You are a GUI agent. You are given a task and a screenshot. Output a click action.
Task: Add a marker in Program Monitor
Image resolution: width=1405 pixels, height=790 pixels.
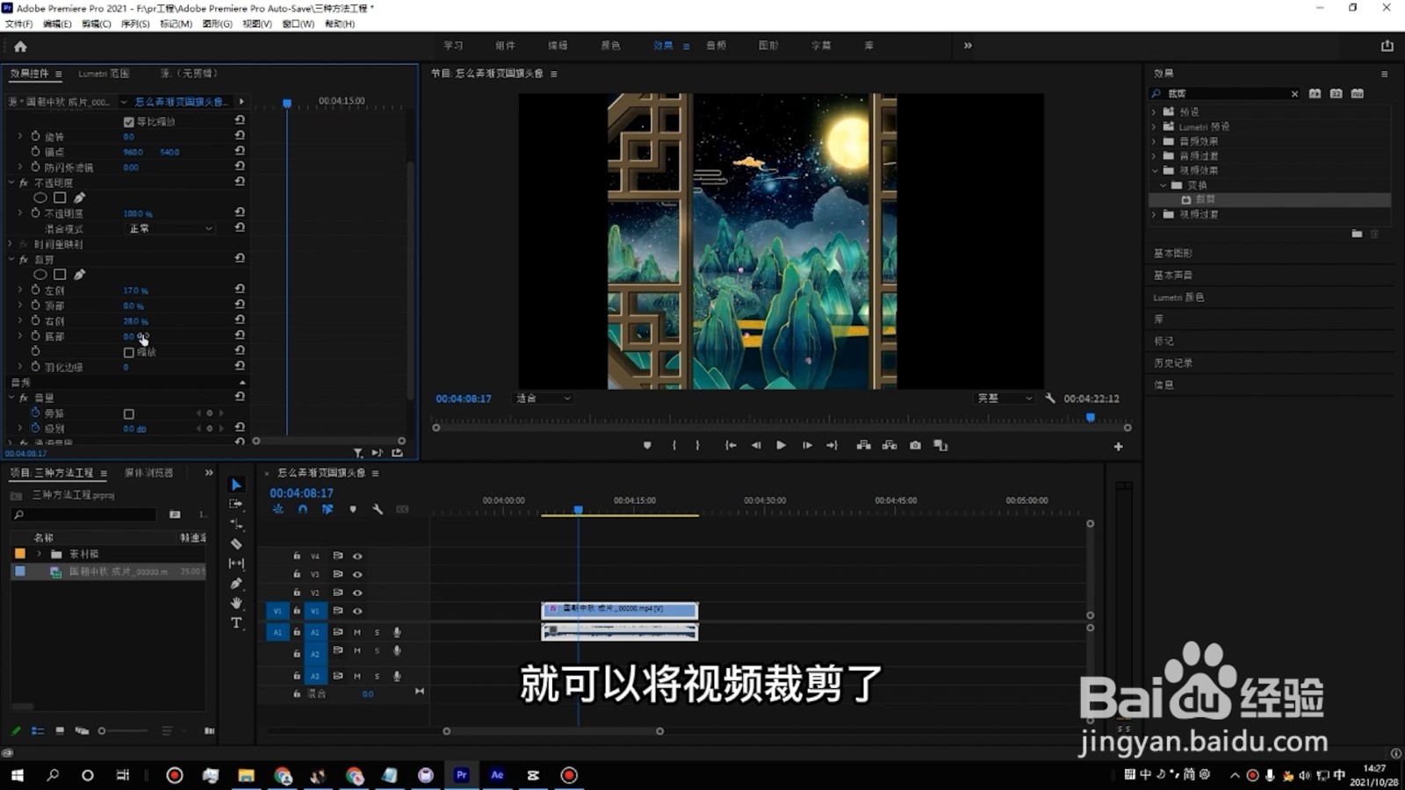point(647,446)
